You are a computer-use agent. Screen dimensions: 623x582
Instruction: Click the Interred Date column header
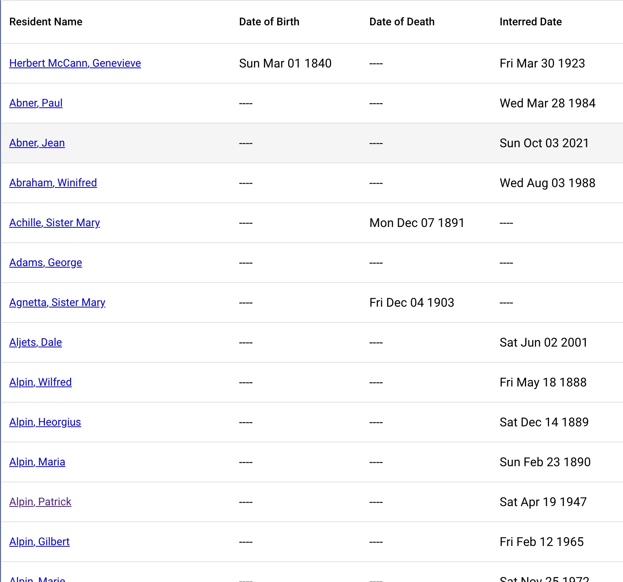click(531, 22)
